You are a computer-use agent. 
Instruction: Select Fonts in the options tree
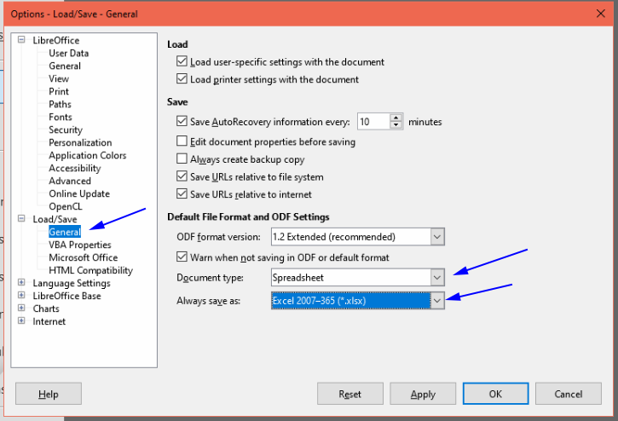click(61, 117)
